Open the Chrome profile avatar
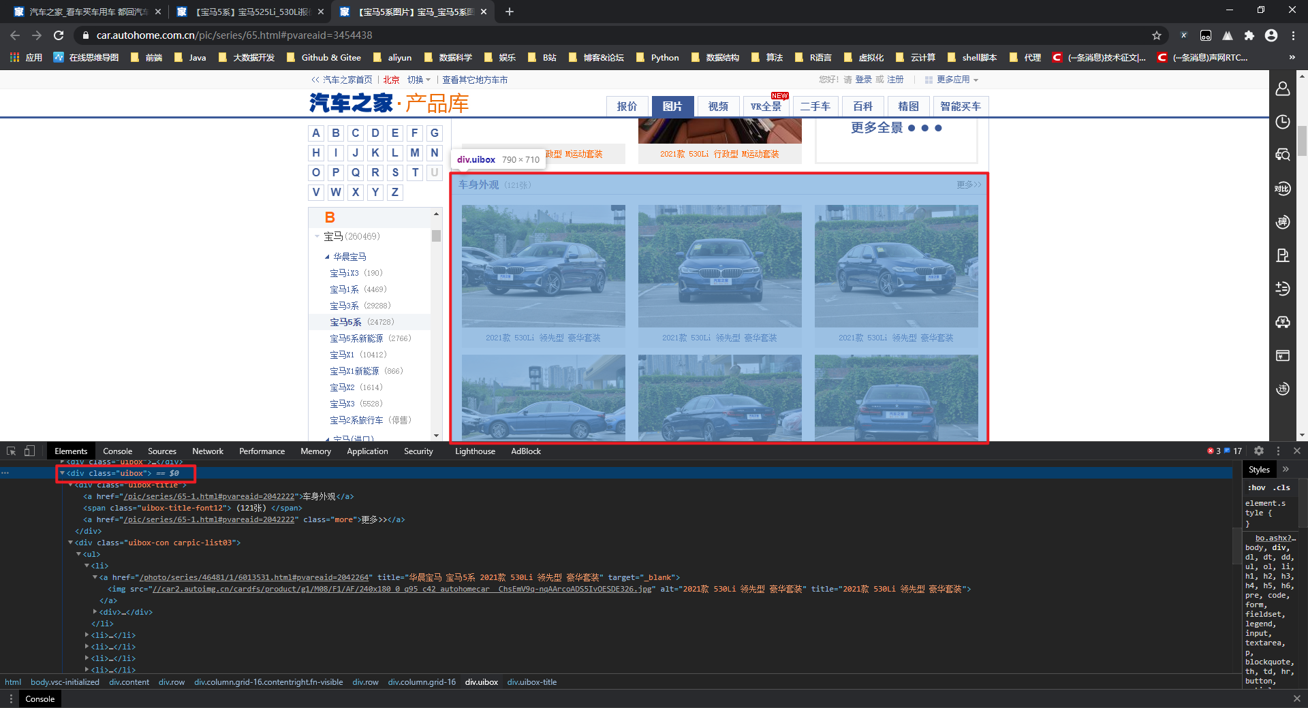Image resolution: width=1308 pixels, height=708 pixels. [x=1271, y=35]
